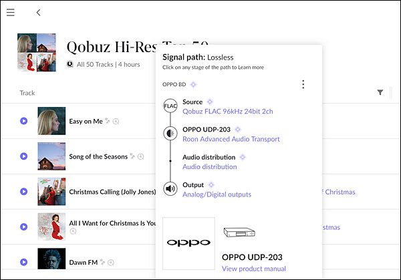Click the hi-res badge next to Dawn FM
401x280 pixels.
tap(102, 262)
